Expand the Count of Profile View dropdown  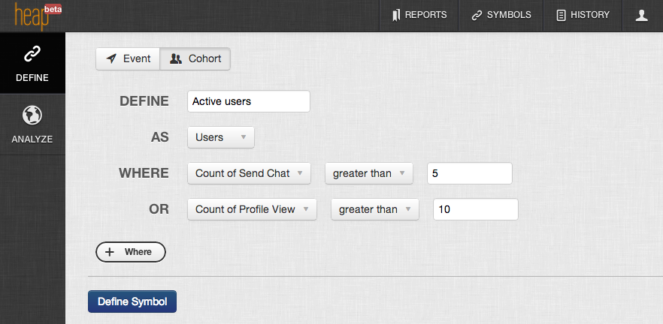[252, 209]
